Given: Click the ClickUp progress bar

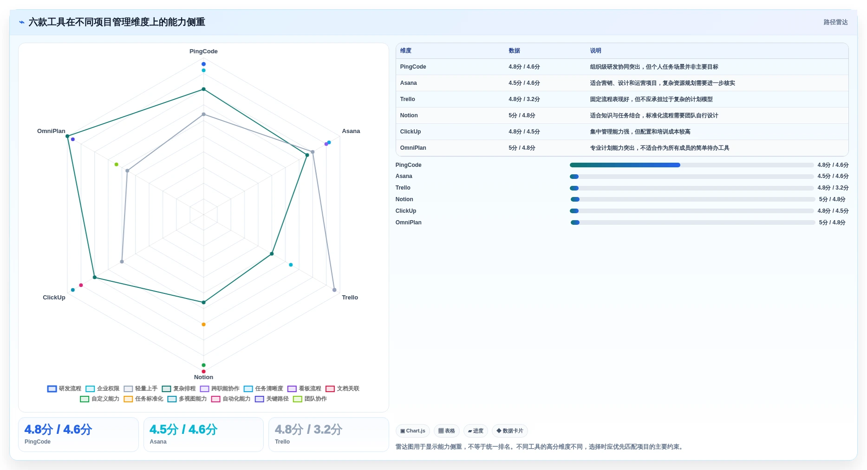Looking at the screenshot, I should tap(691, 211).
